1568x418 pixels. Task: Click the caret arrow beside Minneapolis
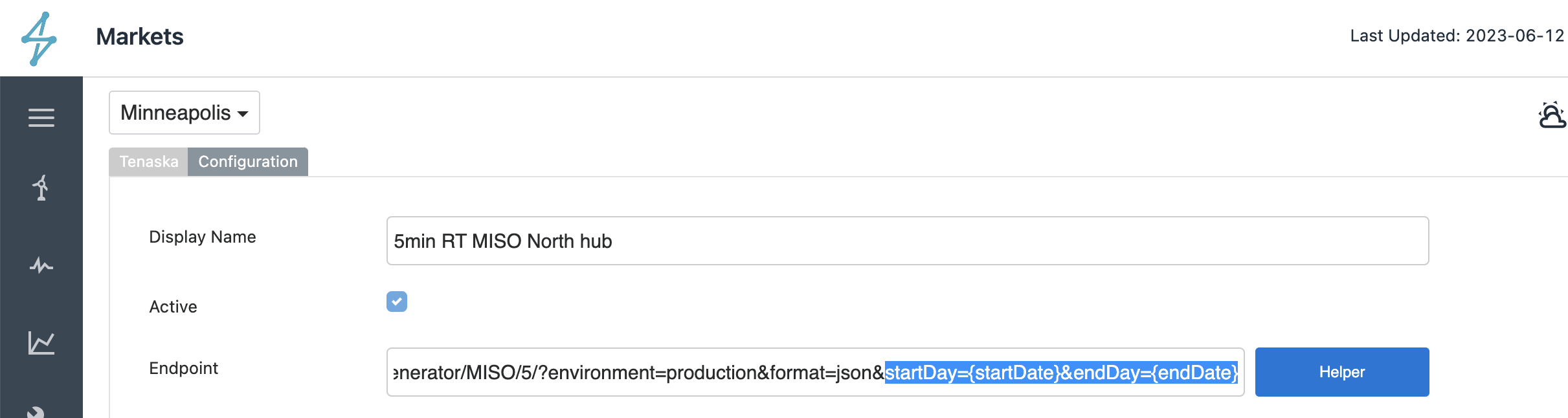click(x=243, y=114)
